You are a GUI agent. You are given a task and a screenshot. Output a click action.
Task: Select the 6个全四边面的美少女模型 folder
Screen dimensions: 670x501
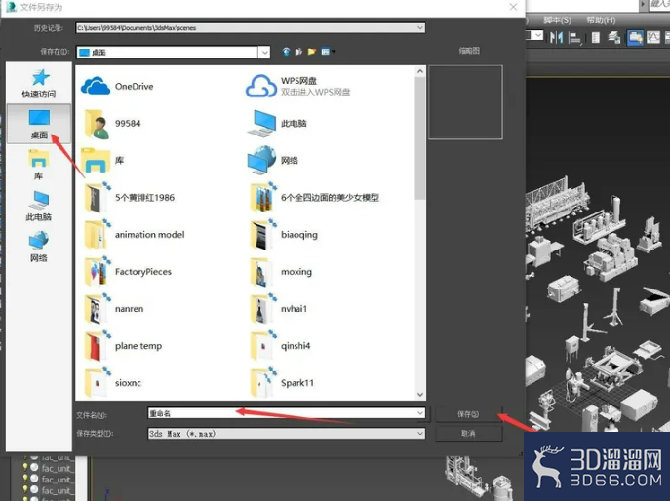click(315, 197)
